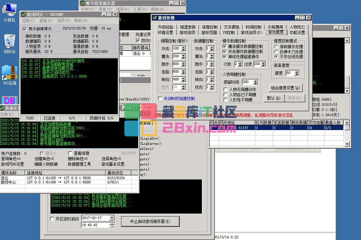
Task: Open 游戏基本设置 in database window
Action: pyautogui.click(x=113, y=164)
